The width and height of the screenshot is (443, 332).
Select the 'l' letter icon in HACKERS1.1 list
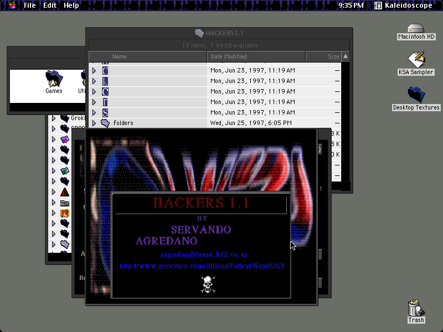coord(105,81)
